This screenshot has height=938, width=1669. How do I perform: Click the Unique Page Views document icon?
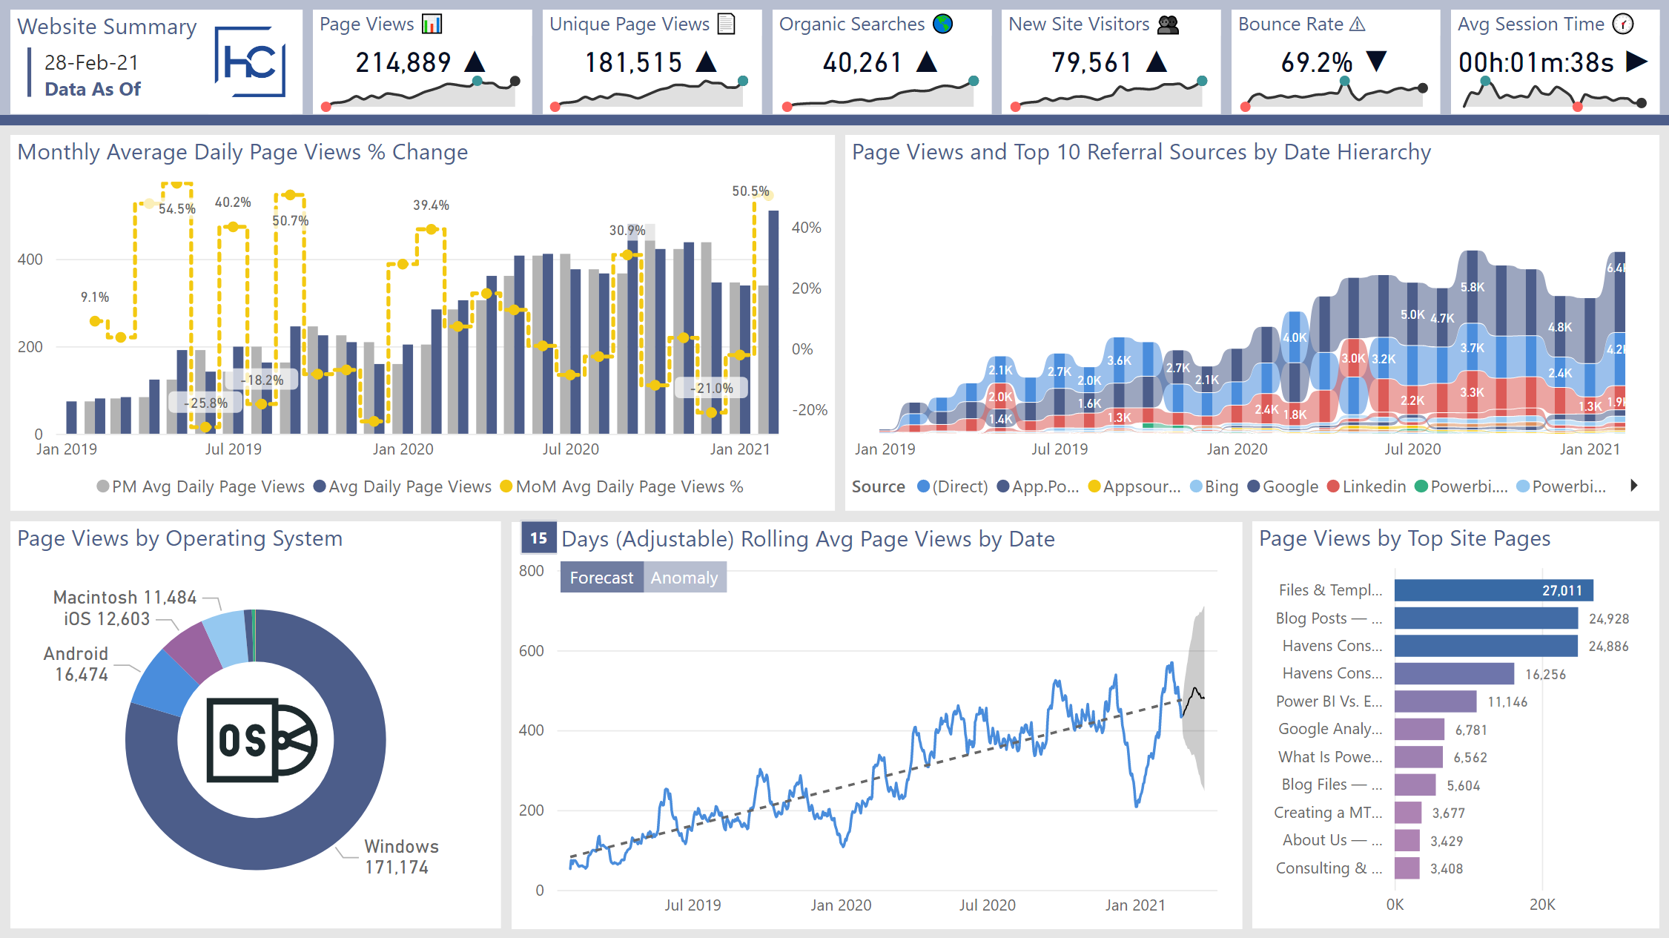coord(727,24)
